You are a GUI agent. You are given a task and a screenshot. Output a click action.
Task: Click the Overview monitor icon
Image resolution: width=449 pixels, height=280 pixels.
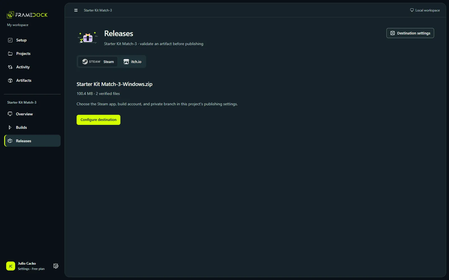click(10, 114)
